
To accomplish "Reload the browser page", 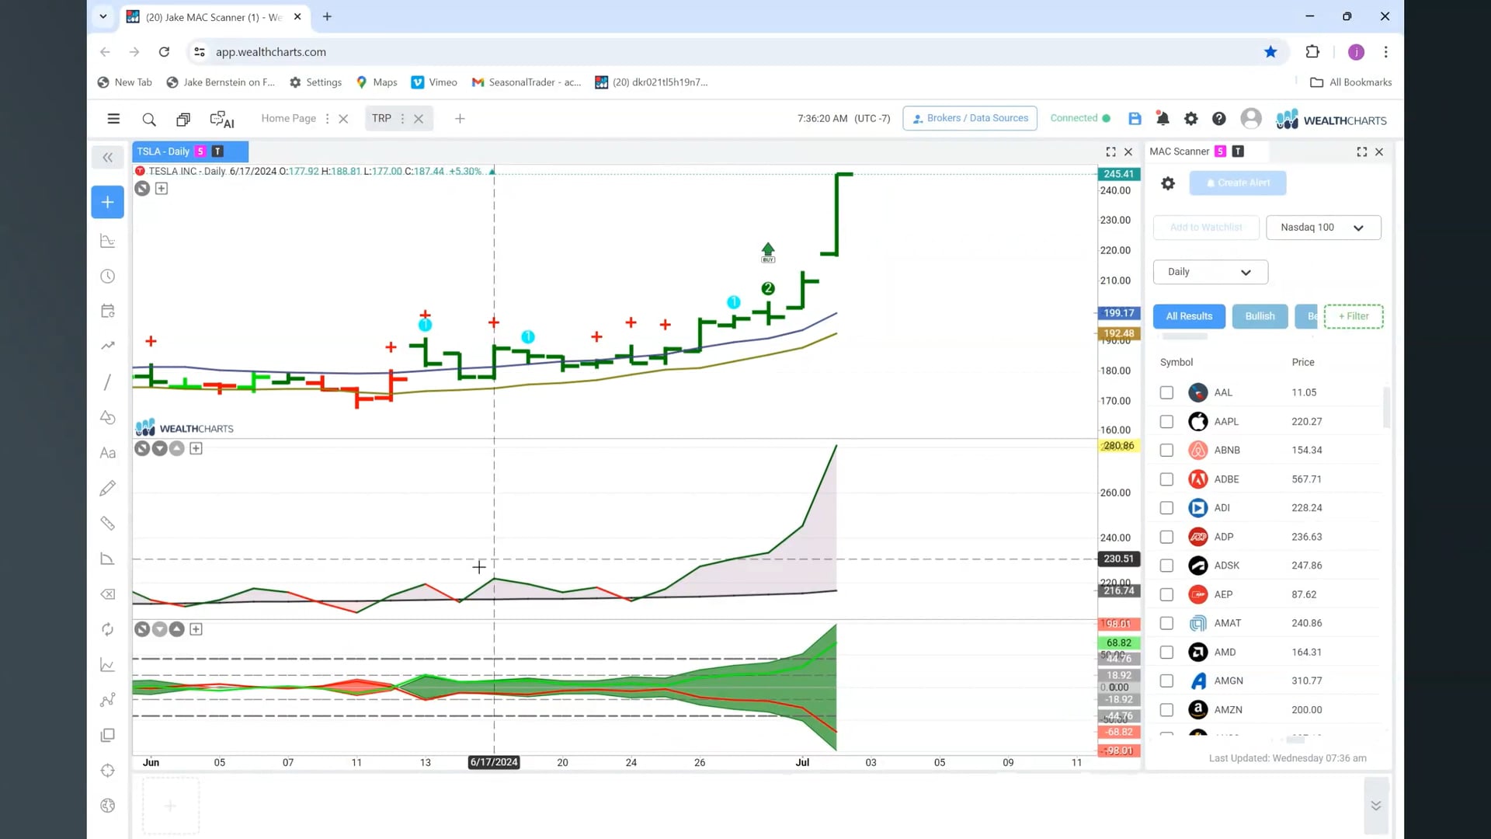I will click(164, 52).
